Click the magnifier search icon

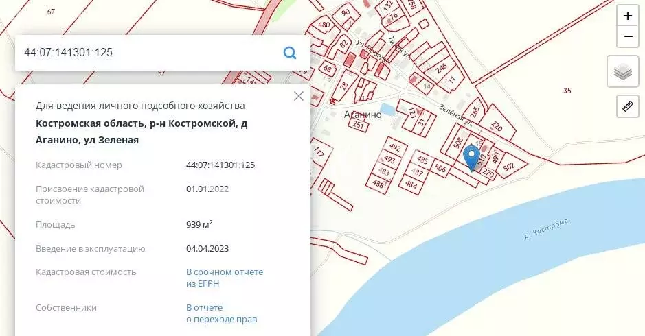tap(290, 53)
